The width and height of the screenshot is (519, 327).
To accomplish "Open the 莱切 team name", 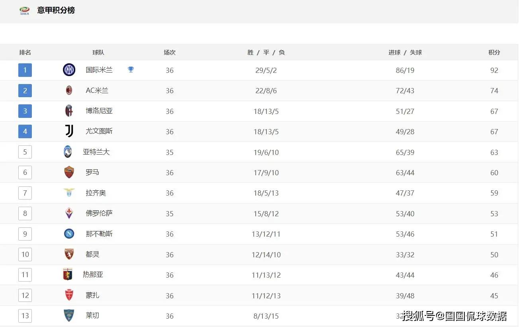I will click(92, 315).
